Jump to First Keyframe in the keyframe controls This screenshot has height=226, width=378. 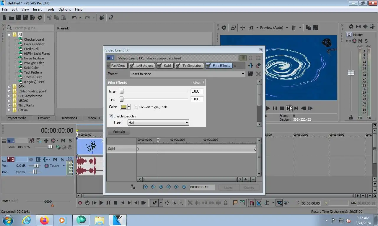[145, 187]
